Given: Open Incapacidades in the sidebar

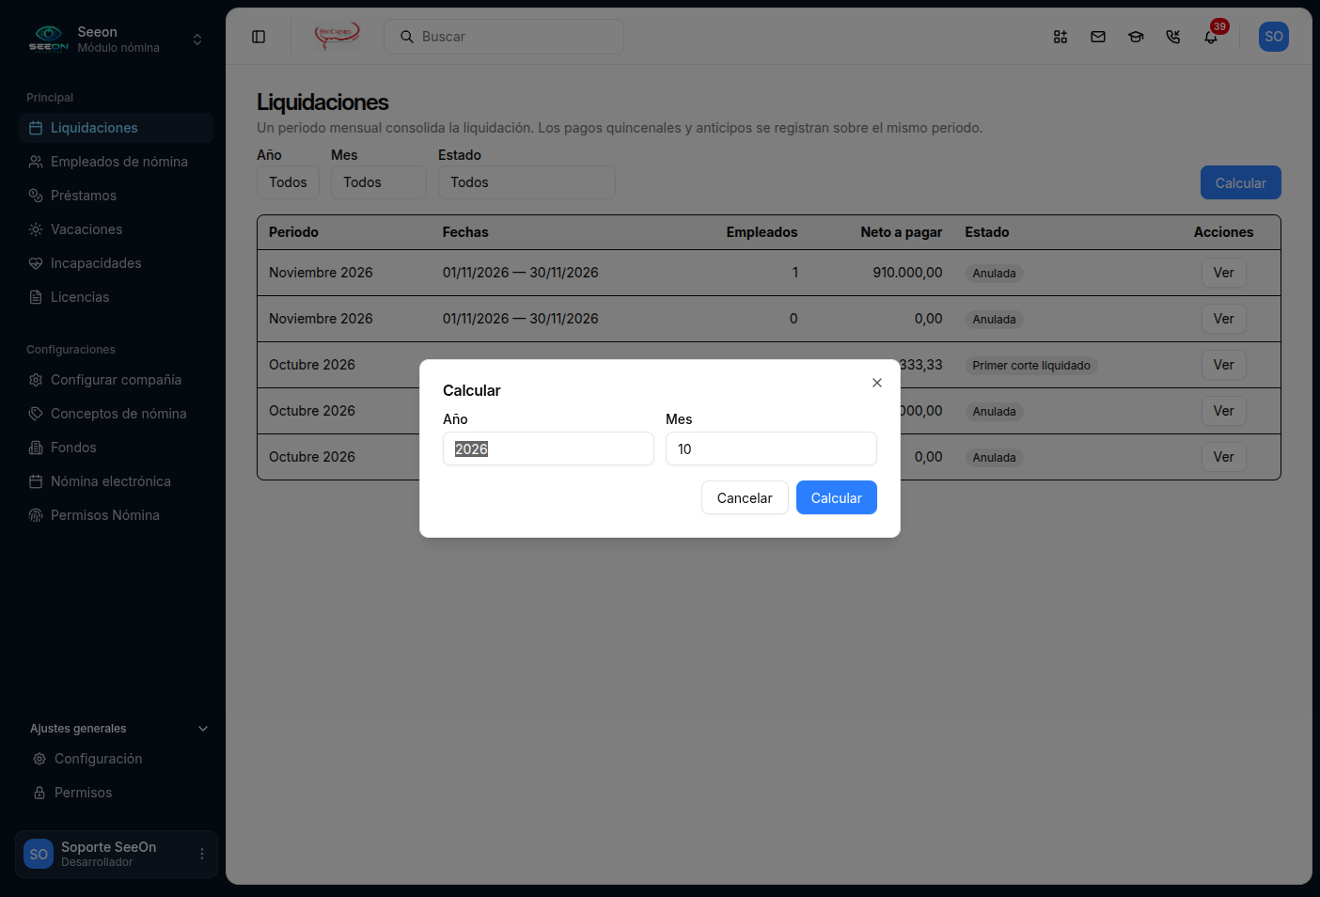Looking at the screenshot, I should coord(117,263).
